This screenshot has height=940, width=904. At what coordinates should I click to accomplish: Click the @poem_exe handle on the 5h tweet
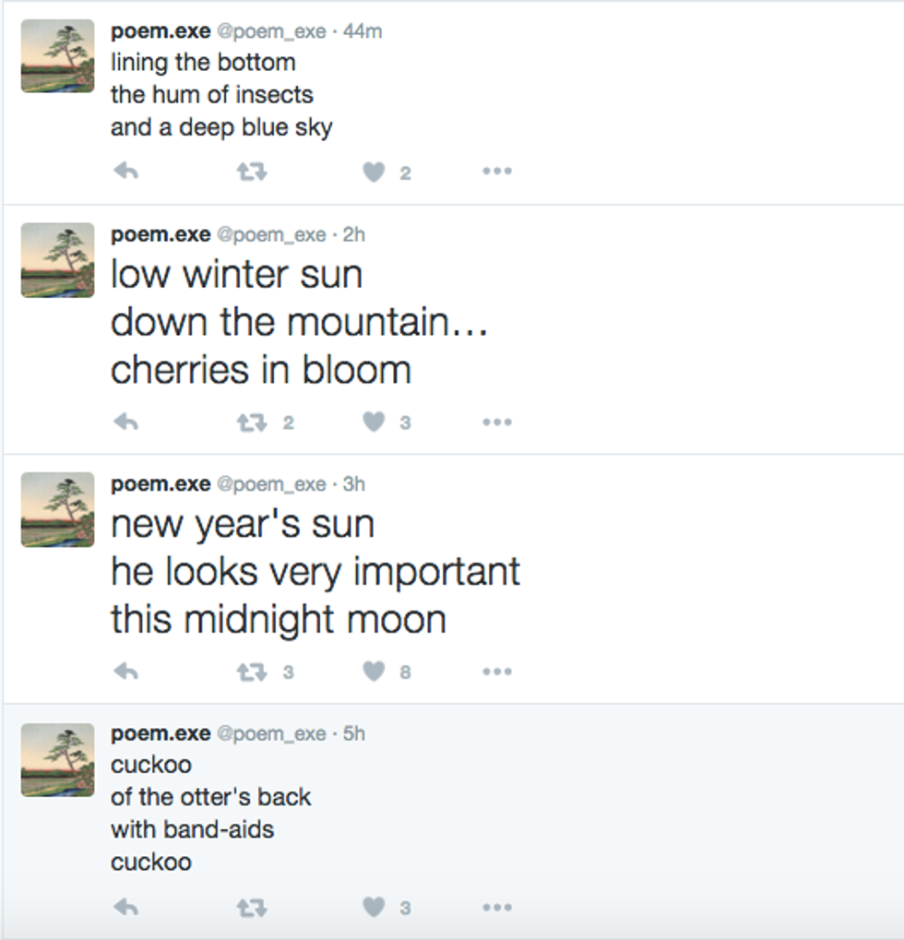[x=271, y=733]
